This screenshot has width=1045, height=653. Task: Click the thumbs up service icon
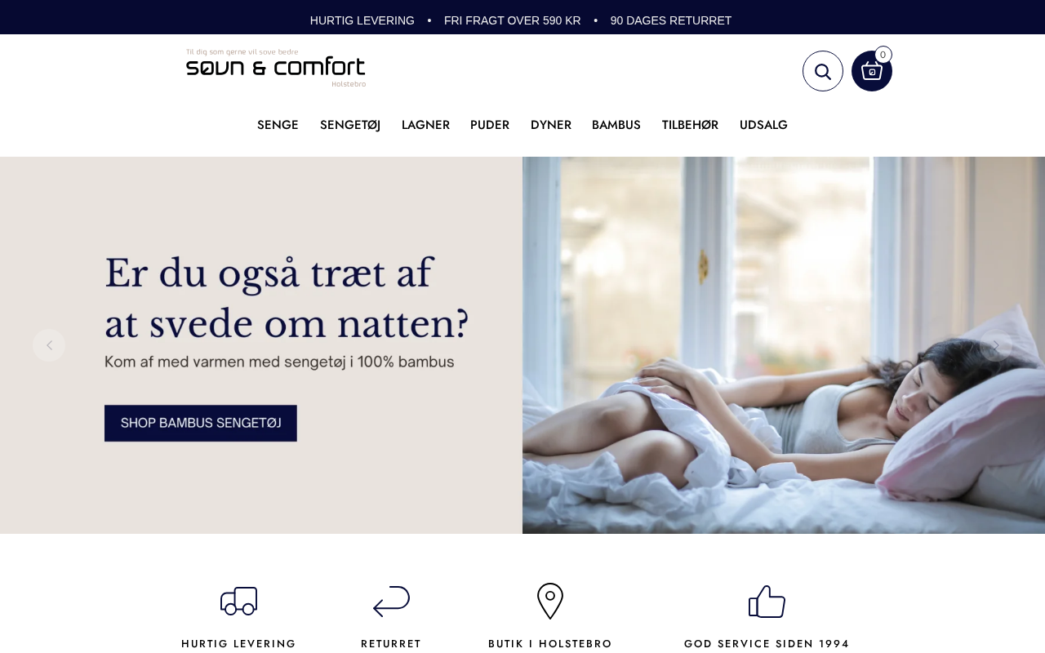pos(767,601)
